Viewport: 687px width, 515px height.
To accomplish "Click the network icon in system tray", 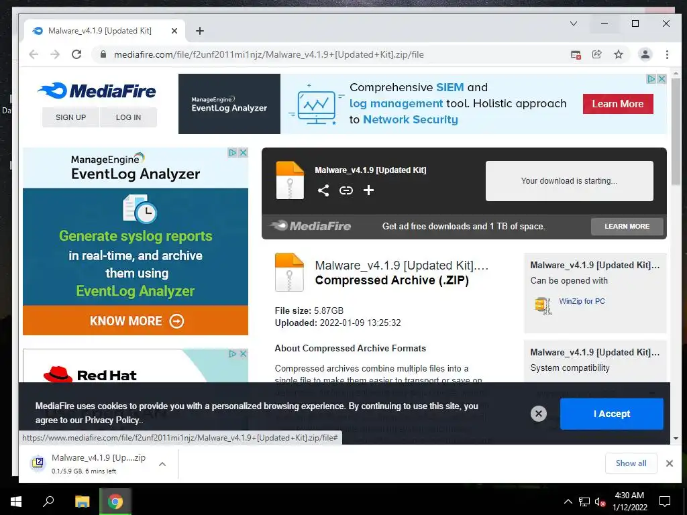I will [x=584, y=502].
